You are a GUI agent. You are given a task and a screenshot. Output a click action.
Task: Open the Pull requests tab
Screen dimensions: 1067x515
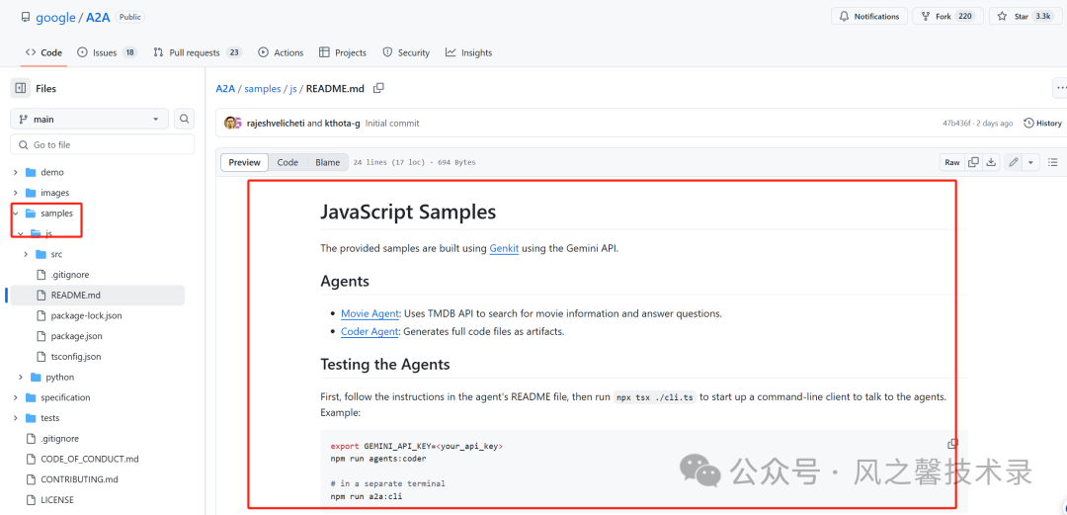tap(198, 52)
